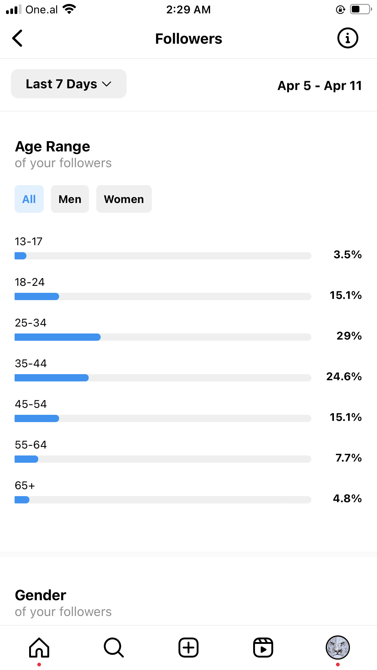Image resolution: width=377 pixels, height=670 pixels.
Task: Tap the 35-44 age range bar
Action: pyautogui.click(x=163, y=378)
